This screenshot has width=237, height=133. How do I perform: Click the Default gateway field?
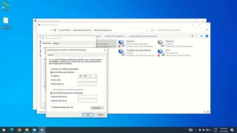[87, 84]
